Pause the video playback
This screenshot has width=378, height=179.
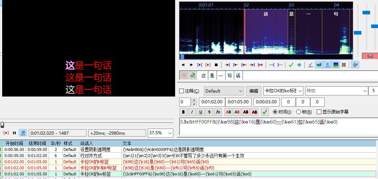tap(14, 133)
